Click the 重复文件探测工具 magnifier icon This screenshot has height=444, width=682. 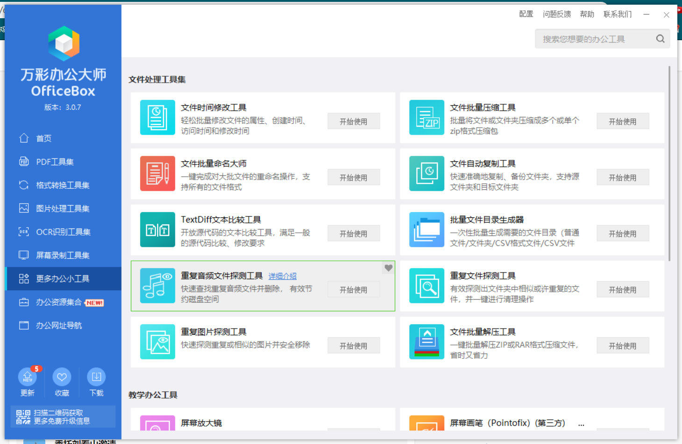coord(426,286)
